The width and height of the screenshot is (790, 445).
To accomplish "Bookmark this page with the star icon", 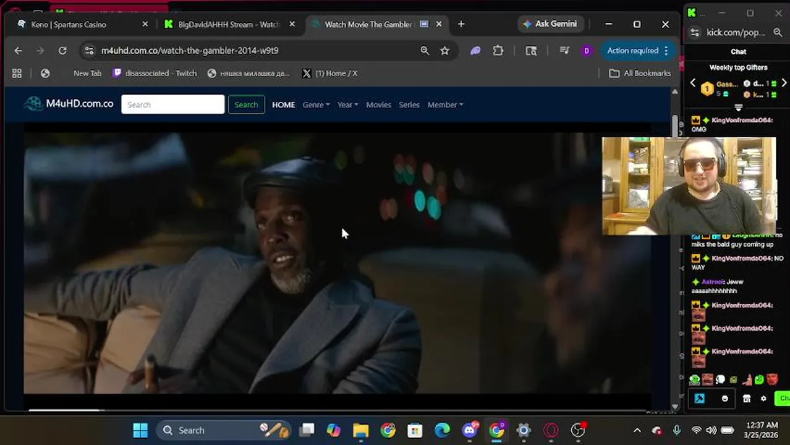I will [444, 51].
